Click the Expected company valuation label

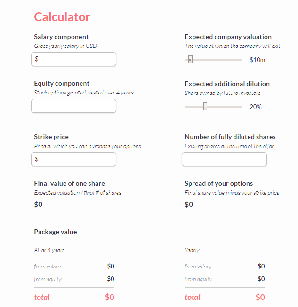[x=228, y=37]
